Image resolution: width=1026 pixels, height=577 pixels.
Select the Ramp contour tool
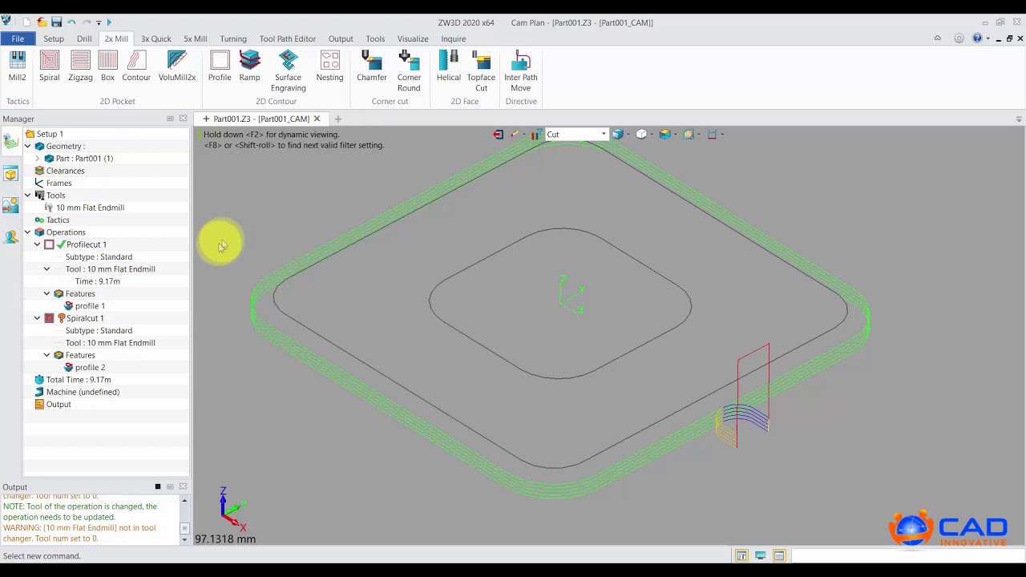pos(249,66)
